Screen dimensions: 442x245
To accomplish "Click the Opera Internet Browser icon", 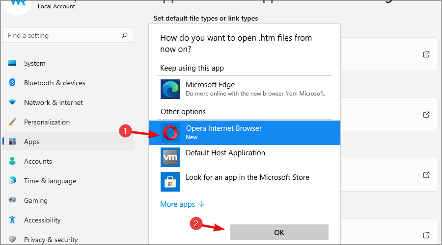I will click(x=171, y=133).
